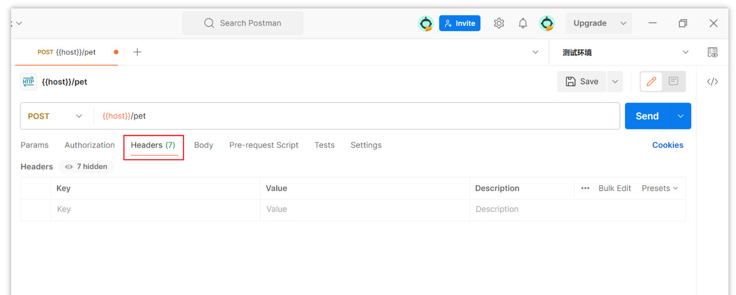The width and height of the screenshot is (736, 295).
Task: Open the Authorization tab
Action: (x=90, y=145)
